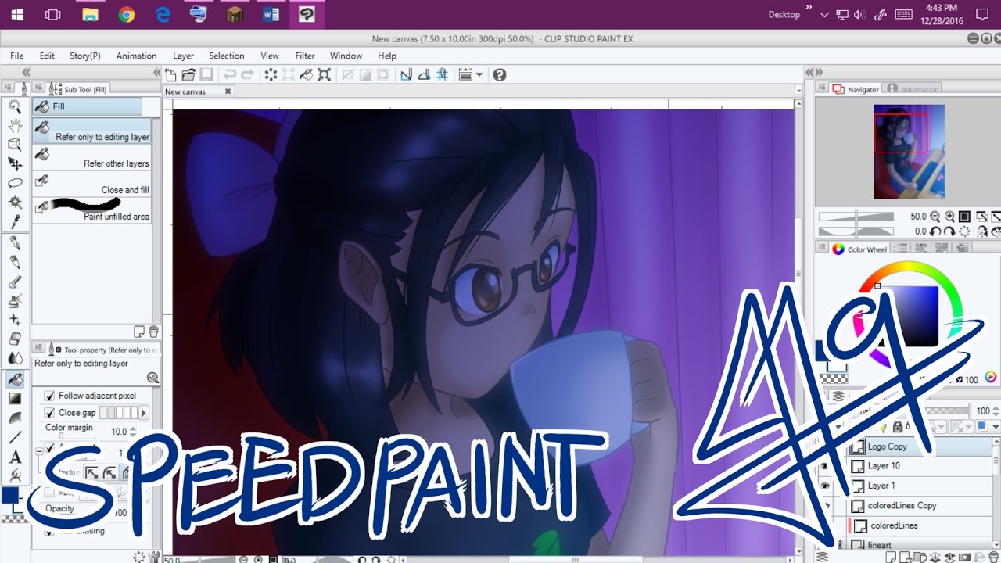The image size is (1001, 563).
Task: Select the Lasso selection tool
Action: click(x=15, y=183)
